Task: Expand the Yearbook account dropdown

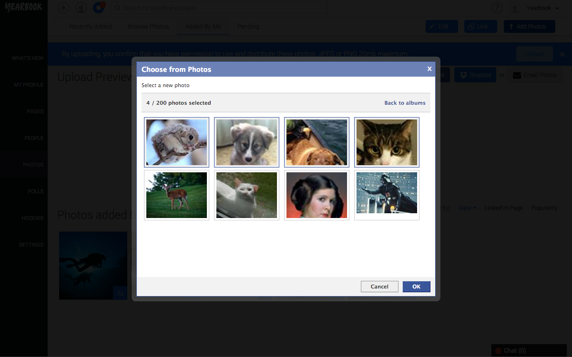Action: (x=543, y=8)
